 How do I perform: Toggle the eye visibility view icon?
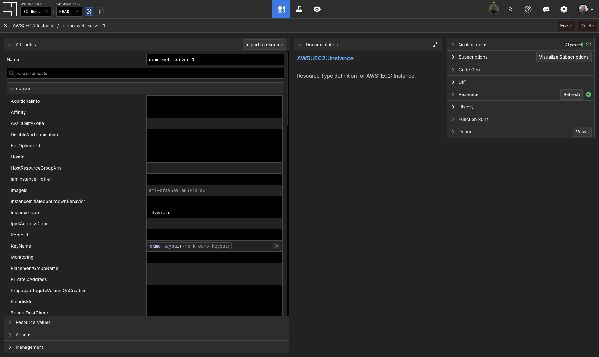click(x=317, y=9)
